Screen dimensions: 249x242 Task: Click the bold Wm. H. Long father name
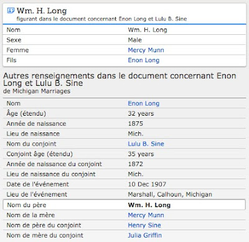pos(149,205)
